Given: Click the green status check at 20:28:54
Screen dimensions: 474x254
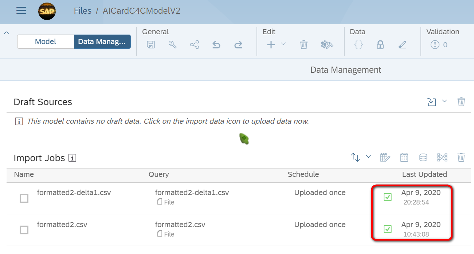Looking at the screenshot, I should tap(388, 197).
